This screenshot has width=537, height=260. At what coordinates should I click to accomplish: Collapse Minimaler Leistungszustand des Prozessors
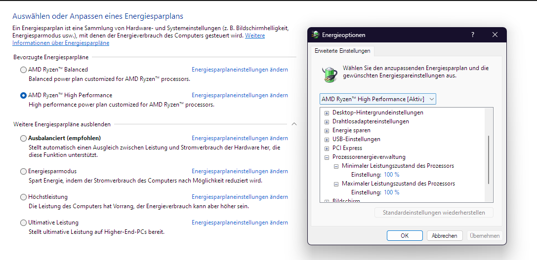tap(336, 166)
